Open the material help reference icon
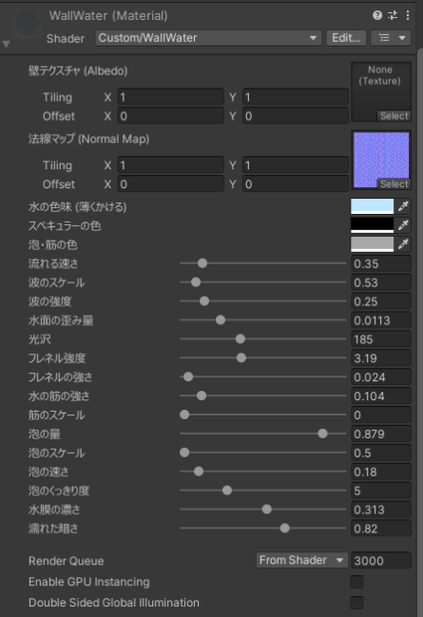The width and height of the screenshot is (423, 617). pyautogui.click(x=377, y=15)
